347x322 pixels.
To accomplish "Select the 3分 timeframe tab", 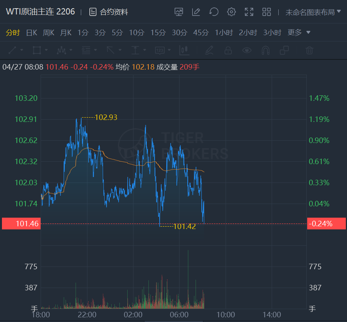I will [x=100, y=32].
